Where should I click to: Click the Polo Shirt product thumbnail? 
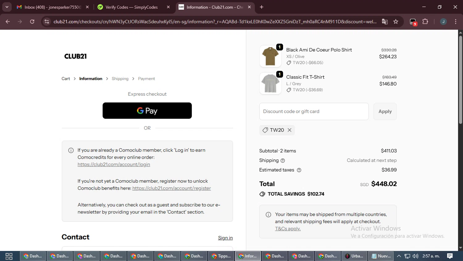tap(270, 56)
